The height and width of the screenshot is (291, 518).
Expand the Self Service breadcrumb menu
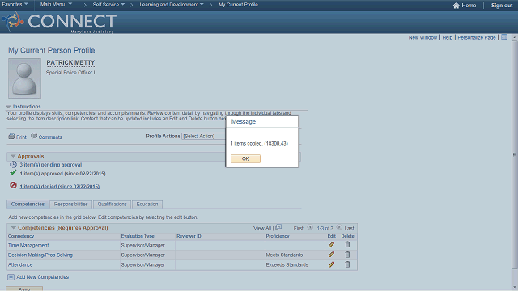click(x=108, y=5)
